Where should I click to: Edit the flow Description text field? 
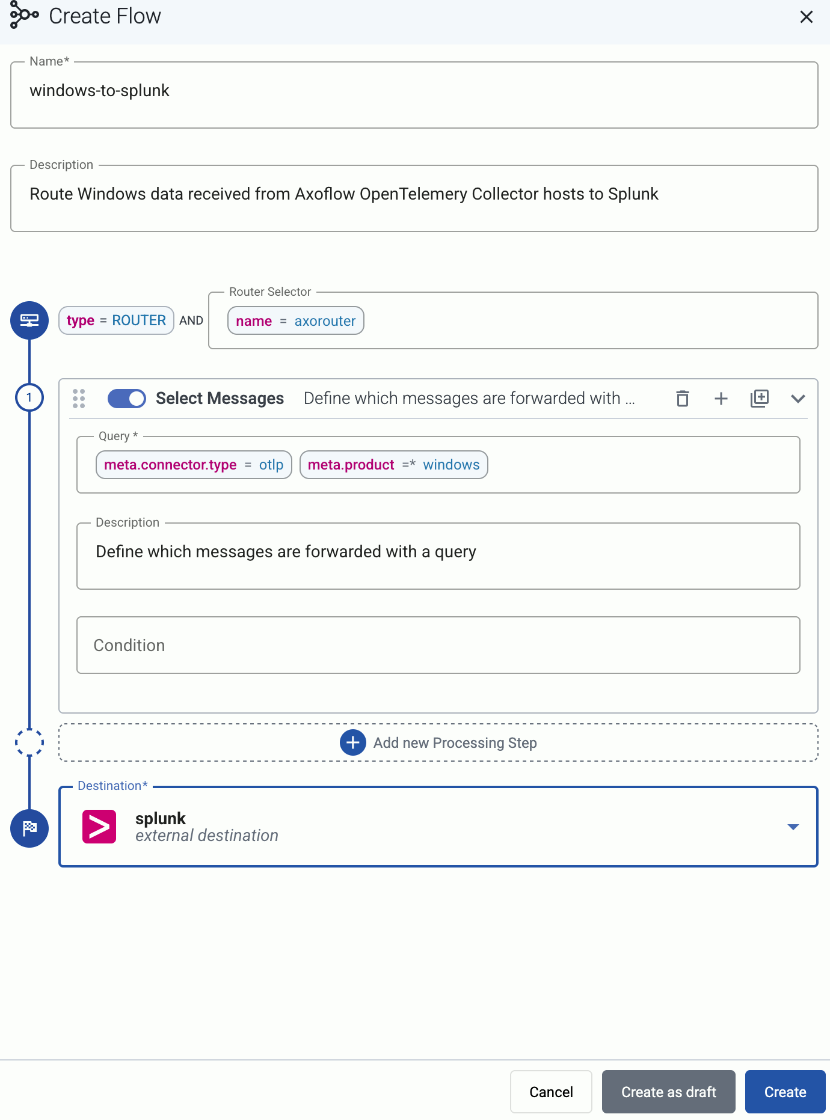pyautogui.click(x=414, y=198)
